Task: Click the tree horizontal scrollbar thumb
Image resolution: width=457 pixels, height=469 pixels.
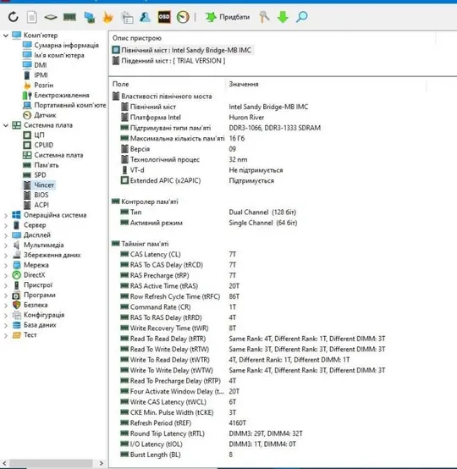Action: 51,463
